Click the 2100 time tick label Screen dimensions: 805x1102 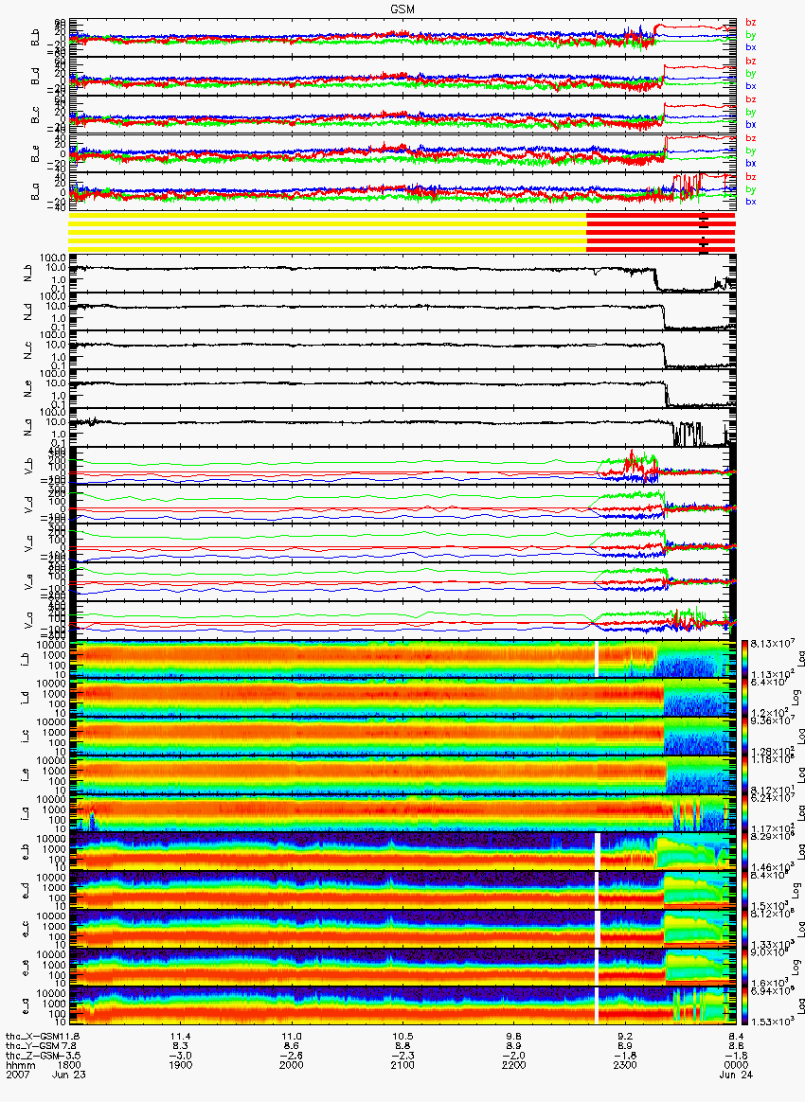402,1065
